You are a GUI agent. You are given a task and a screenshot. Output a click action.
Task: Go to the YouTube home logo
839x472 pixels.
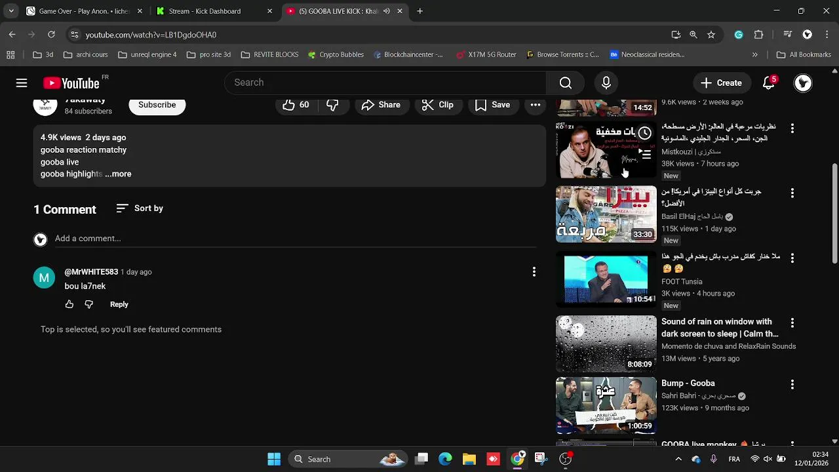pyautogui.click(x=71, y=83)
